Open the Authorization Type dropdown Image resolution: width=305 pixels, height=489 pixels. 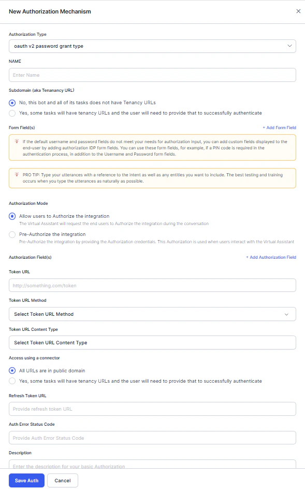click(153, 46)
